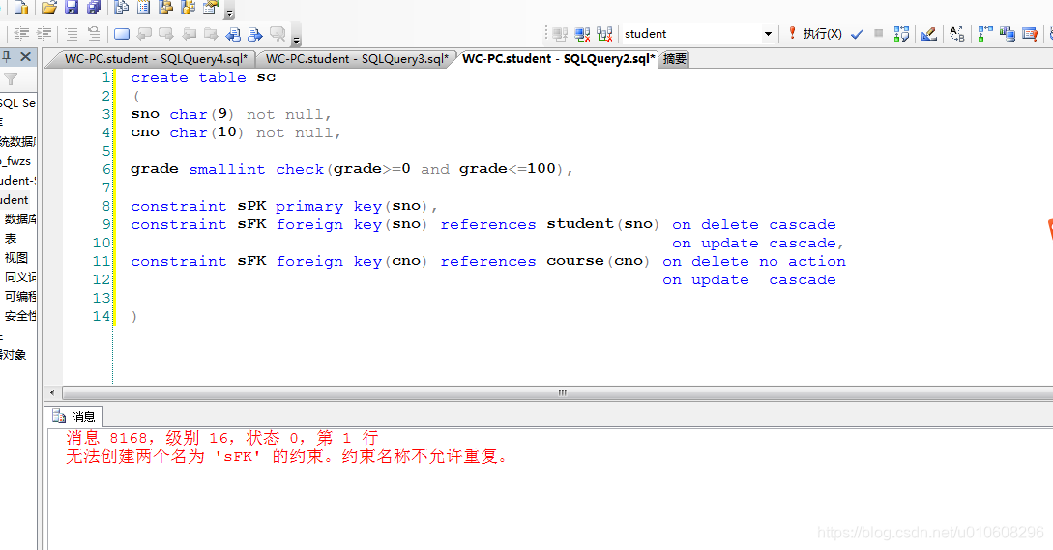Open the student database dropdown
The height and width of the screenshot is (550, 1053).
[768, 34]
